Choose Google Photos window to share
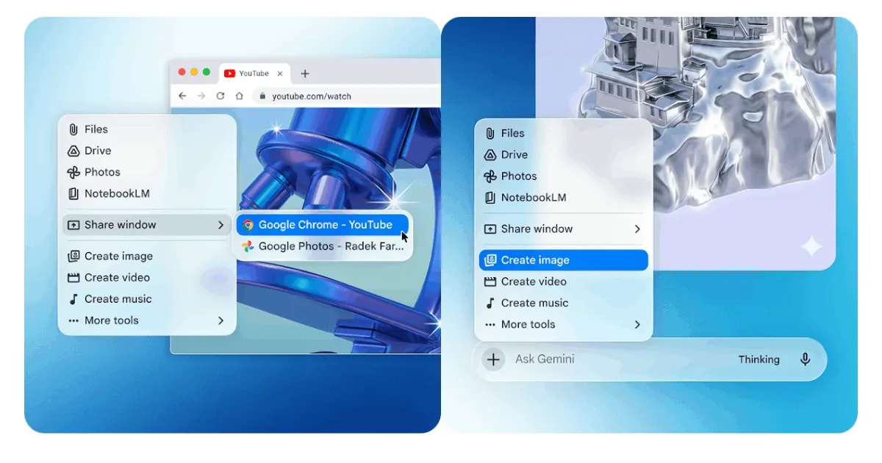 coord(322,246)
